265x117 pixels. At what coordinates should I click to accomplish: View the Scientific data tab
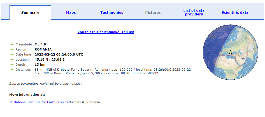[235, 13]
